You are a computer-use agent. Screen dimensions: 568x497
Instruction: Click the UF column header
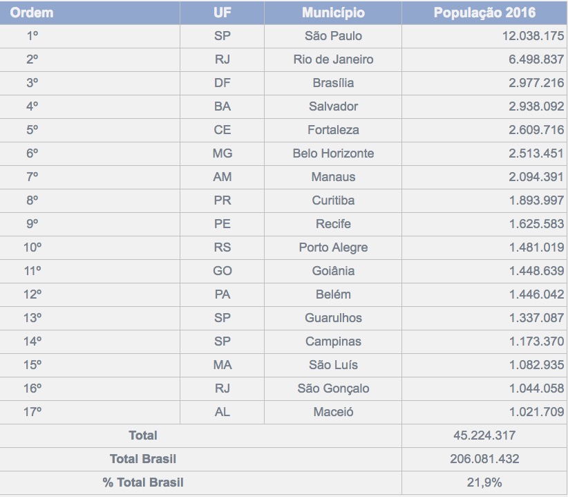(222, 13)
